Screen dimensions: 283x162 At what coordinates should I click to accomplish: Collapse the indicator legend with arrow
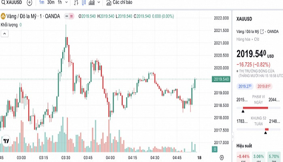tap(4, 34)
